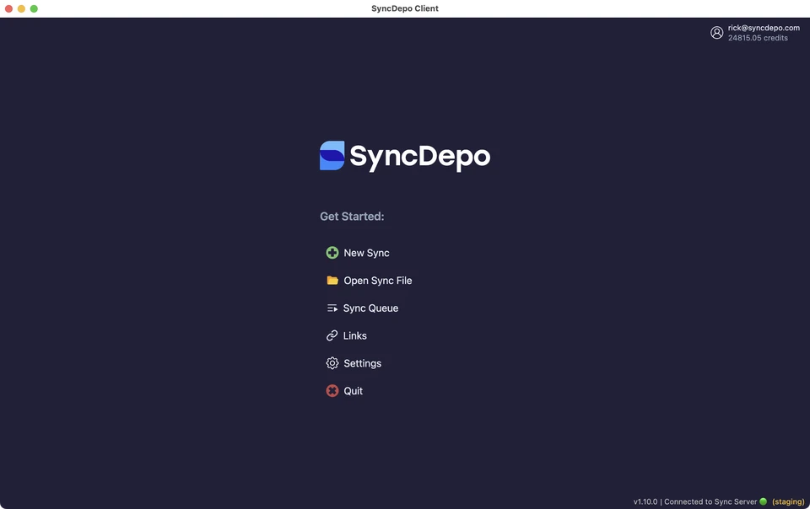
Task: Click the rick@syncdepo.com account email
Action: pos(764,28)
